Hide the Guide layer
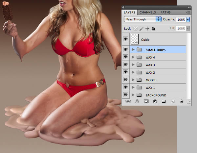Image resolution: width=197 pixels, height=153 pixels. pos(125,39)
